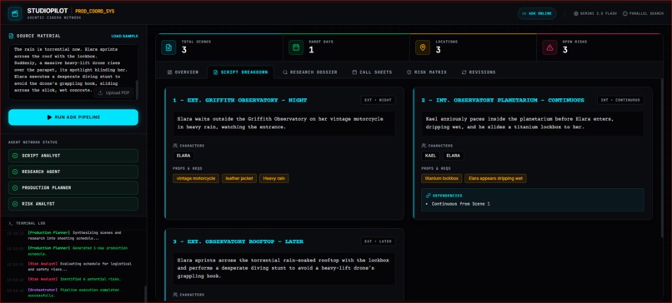Click the Upload PDF button
Viewport: 672px width, 303px height.
[x=113, y=93]
